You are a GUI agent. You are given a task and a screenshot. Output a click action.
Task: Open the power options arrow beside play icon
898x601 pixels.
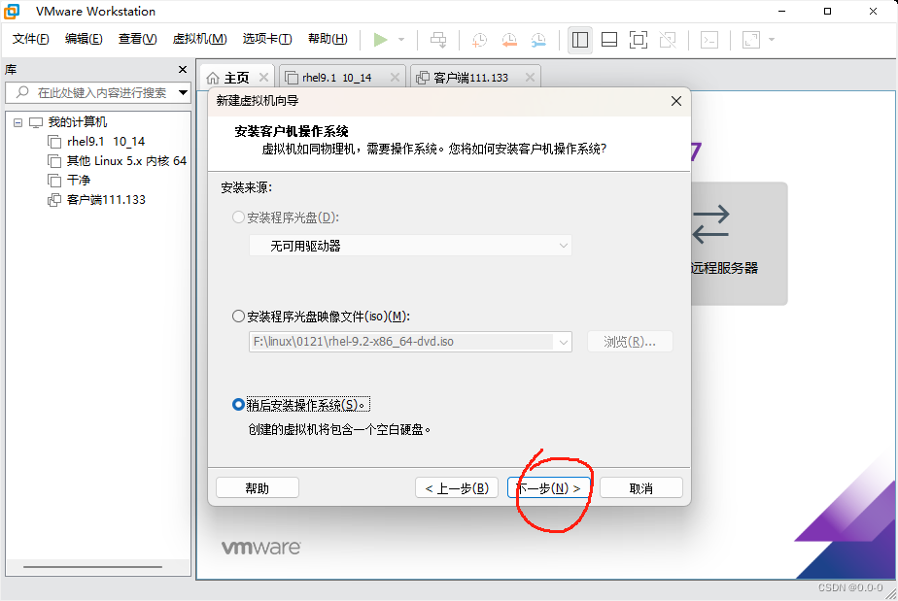point(401,40)
